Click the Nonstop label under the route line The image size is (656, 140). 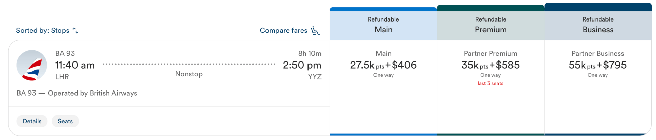pos(189,74)
